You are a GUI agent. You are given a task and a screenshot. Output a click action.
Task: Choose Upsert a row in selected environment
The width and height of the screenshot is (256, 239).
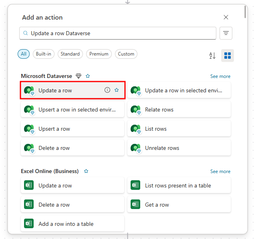73,110
